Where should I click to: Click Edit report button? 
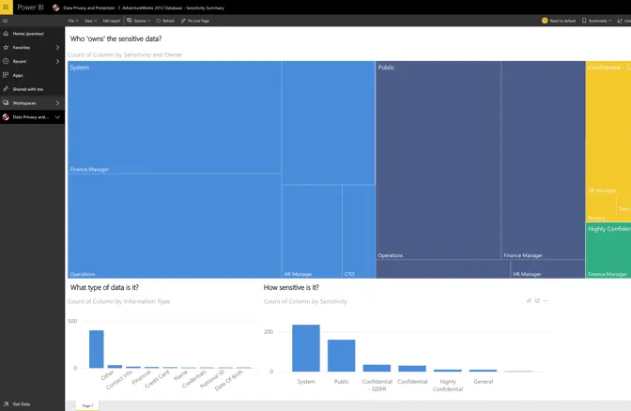pos(112,20)
